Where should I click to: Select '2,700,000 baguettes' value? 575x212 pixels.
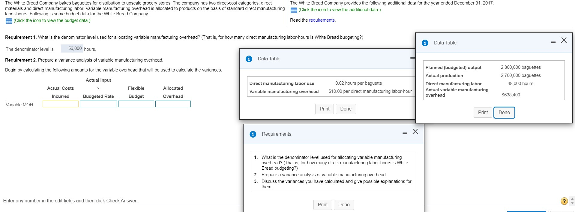point(521,75)
